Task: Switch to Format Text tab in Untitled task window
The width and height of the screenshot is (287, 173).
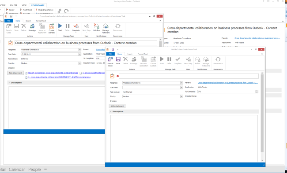Action: tap(143, 54)
